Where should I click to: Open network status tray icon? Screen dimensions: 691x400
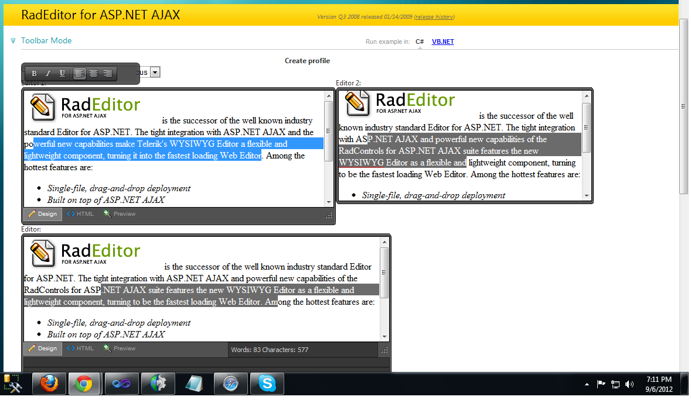[615, 385]
